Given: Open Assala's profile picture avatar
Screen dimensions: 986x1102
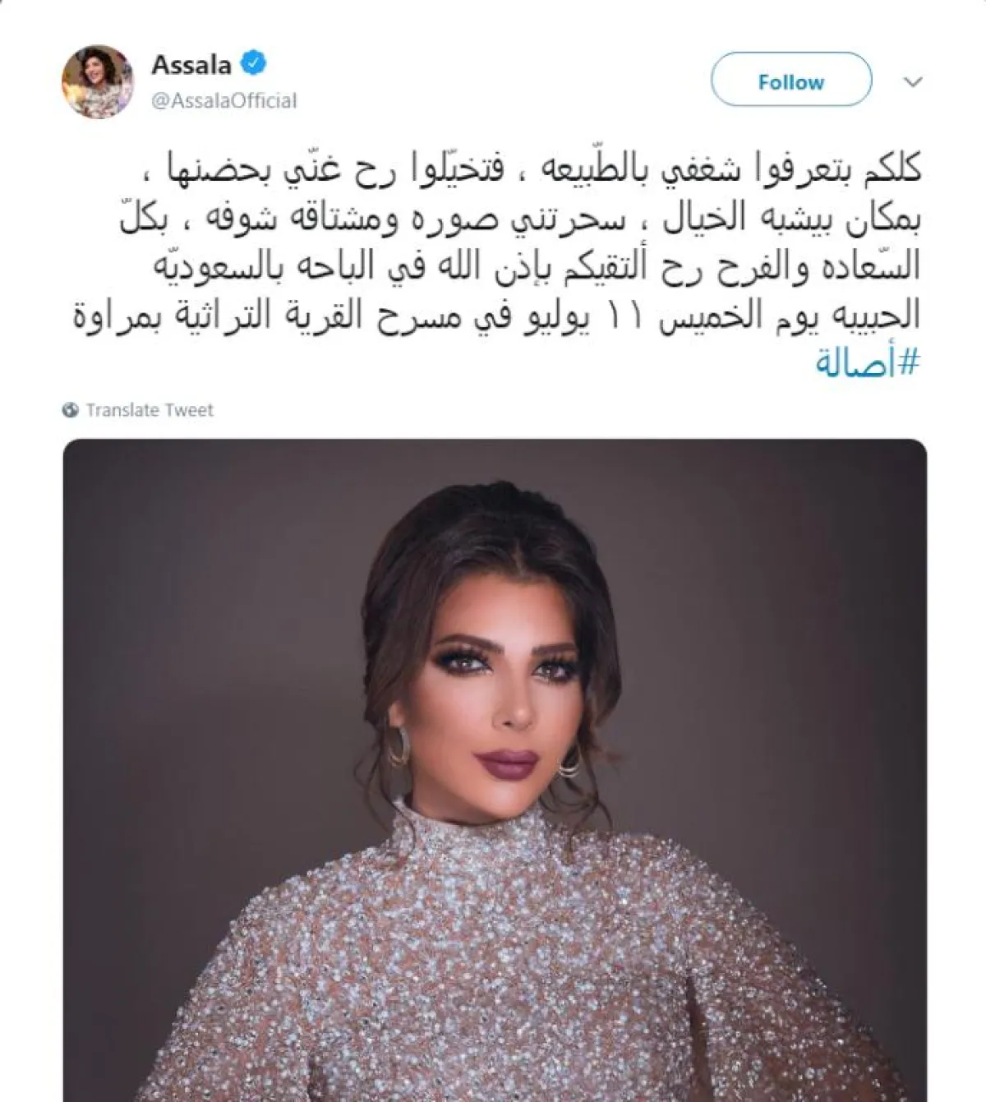Looking at the screenshot, I should tap(98, 81).
